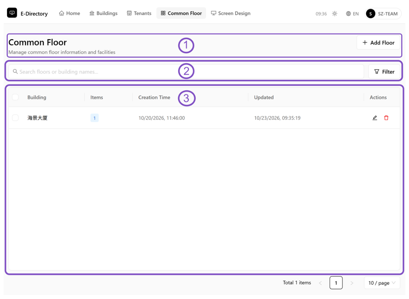The image size is (409, 299).
Task: Check the 海景大厦 row checkbox
Action: tap(16, 118)
